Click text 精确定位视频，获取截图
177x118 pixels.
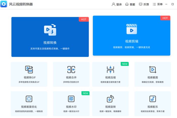click(x=153, y=82)
